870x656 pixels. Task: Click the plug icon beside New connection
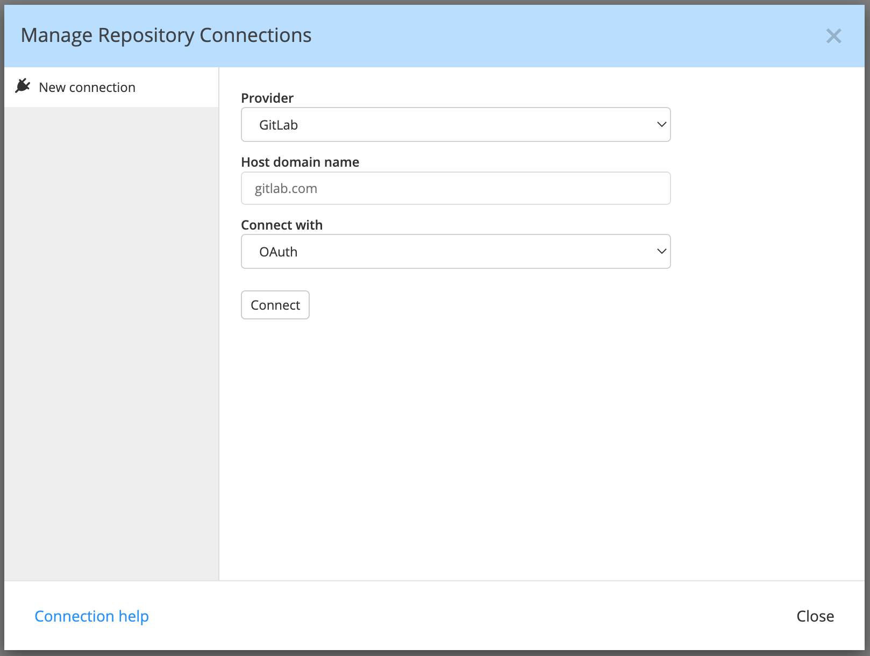(23, 86)
